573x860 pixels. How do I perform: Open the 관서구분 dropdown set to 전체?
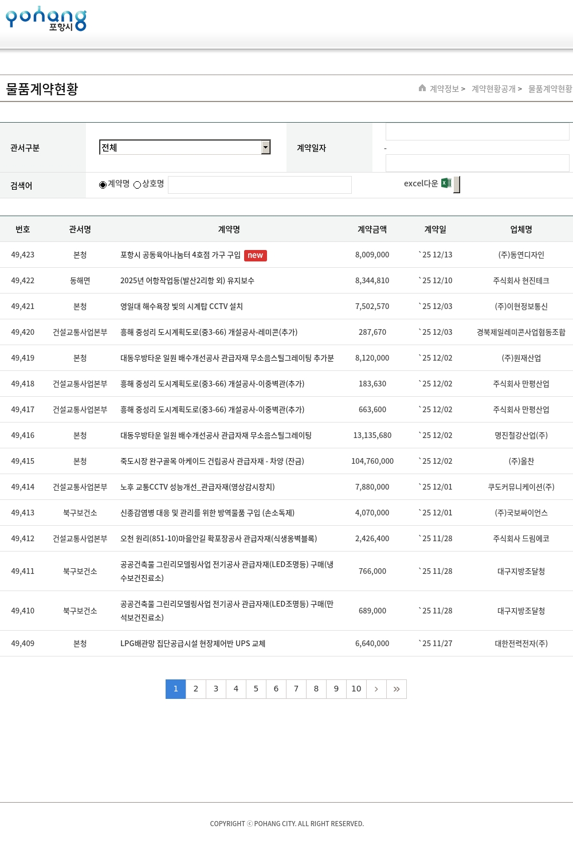coord(180,147)
